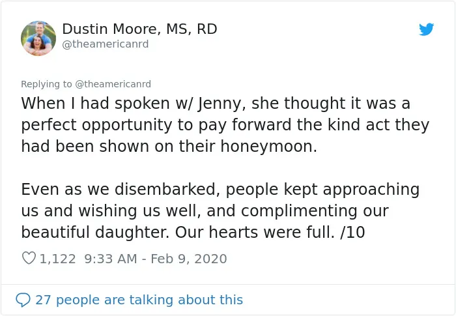Open the Twitter bird logo

pos(426,29)
